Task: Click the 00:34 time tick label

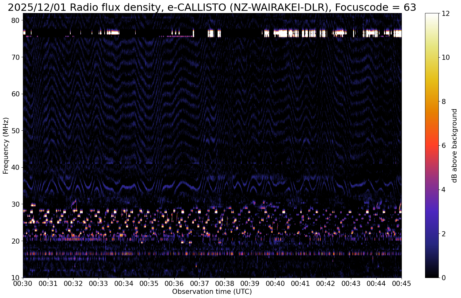Action: tap(124, 283)
